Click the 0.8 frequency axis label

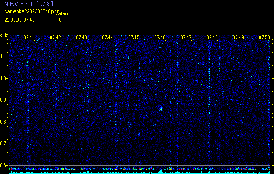(x=4, y=122)
